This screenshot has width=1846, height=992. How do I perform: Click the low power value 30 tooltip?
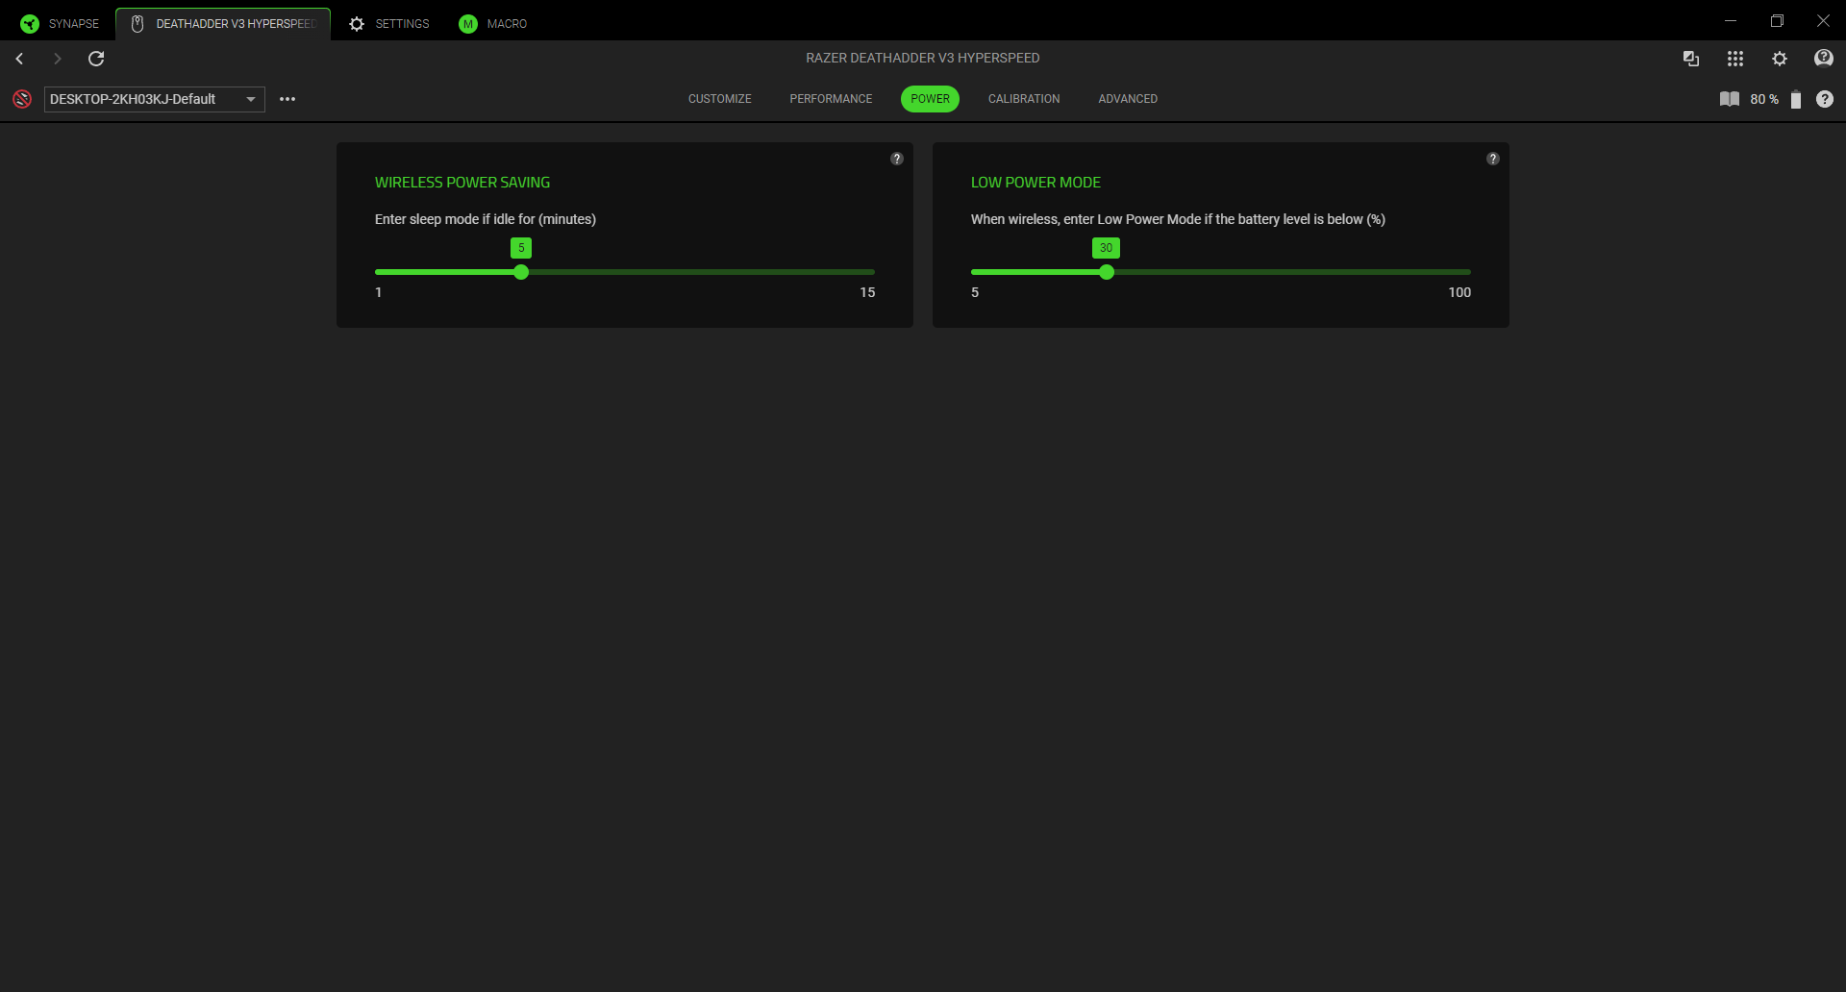coord(1106,248)
